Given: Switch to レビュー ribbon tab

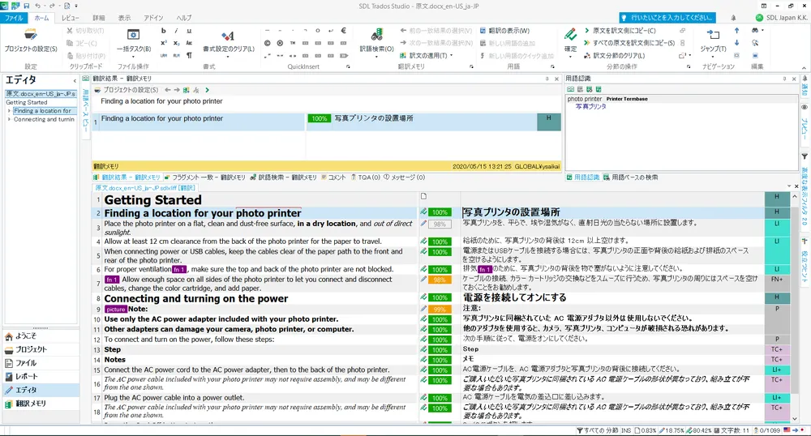Looking at the screenshot, I should (71, 18).
